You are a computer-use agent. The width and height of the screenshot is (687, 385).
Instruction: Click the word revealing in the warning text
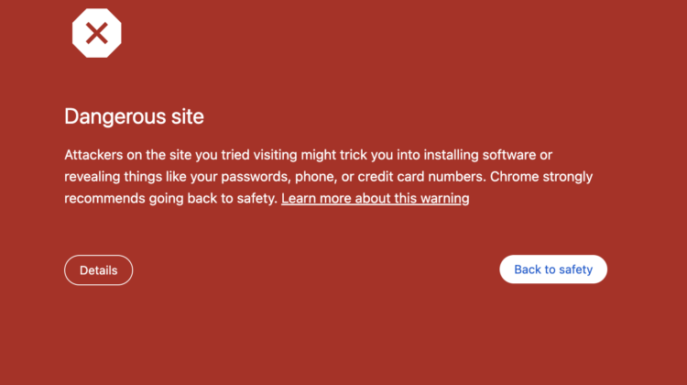(x=94, y=176)
